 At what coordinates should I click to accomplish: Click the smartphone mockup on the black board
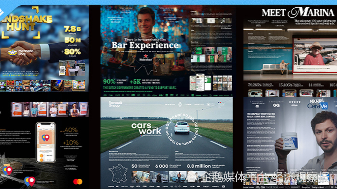(x=46, y=142)
